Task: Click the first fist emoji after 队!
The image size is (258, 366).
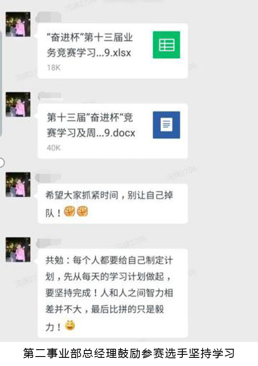Action: 69,211
